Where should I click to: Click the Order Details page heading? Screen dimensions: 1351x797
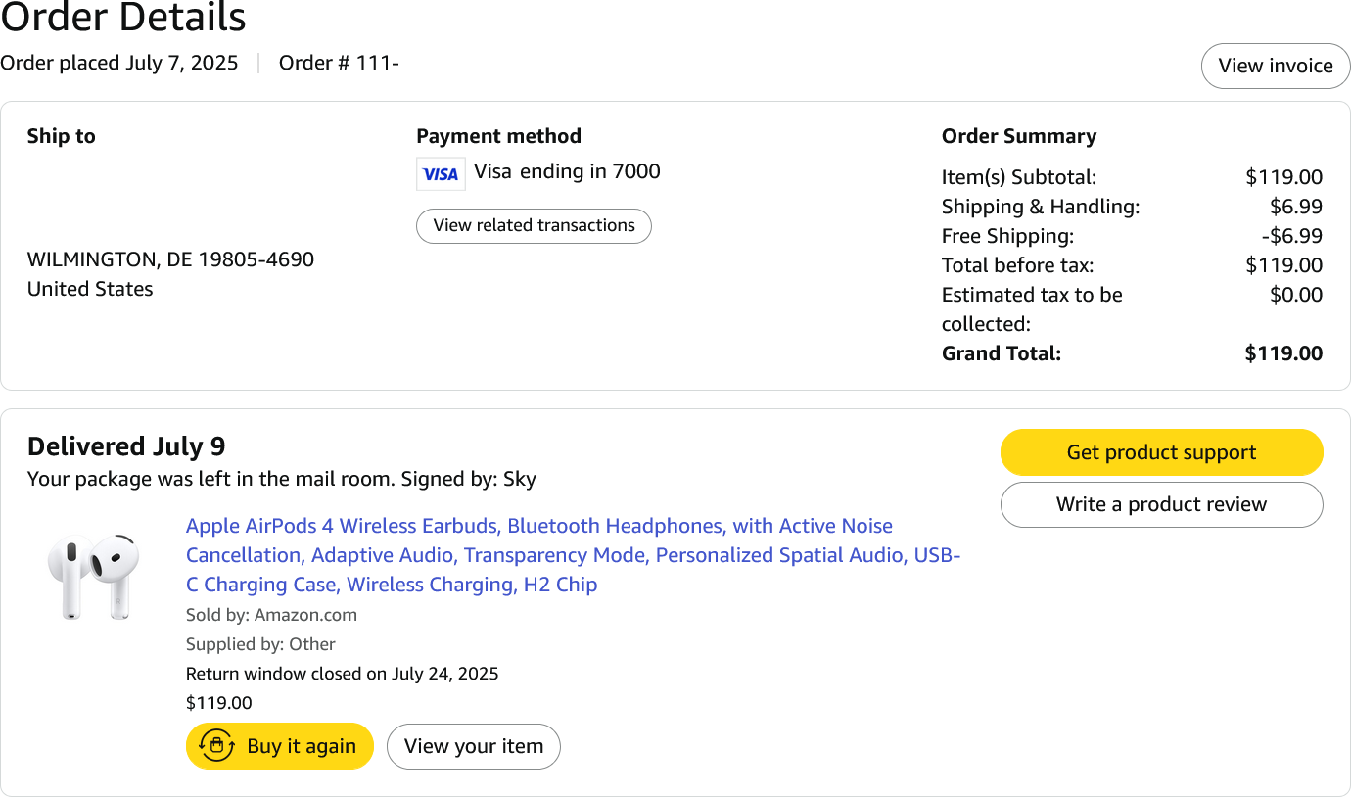[123, 18]
